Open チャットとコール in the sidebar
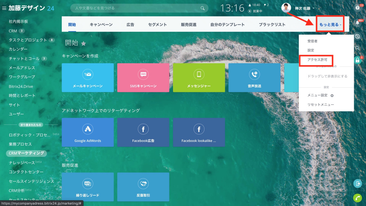 24,59
